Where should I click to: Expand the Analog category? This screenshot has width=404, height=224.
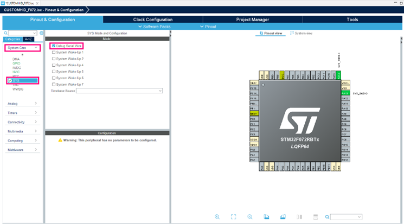click(22, 104)
